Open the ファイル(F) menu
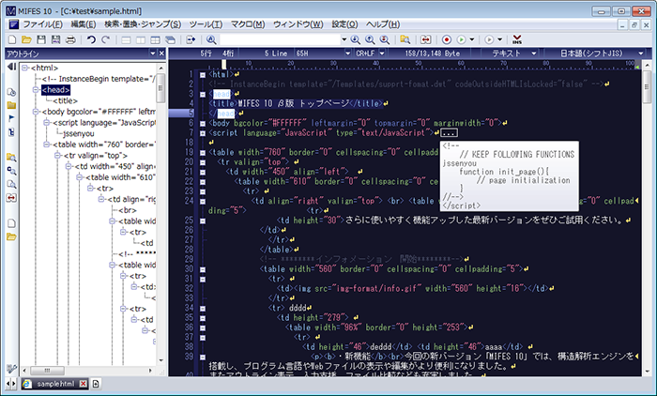Screen dimensions: 657x396 pyautogui.click(x=42, y=23)
